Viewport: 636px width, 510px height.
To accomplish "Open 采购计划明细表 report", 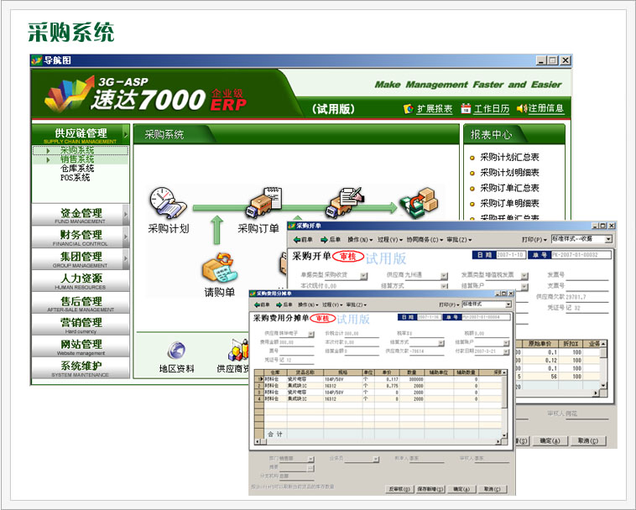I will coord(510,172).
